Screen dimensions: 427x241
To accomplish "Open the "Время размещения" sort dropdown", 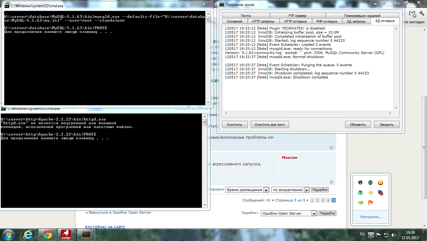I will click(x=248, y=190).
